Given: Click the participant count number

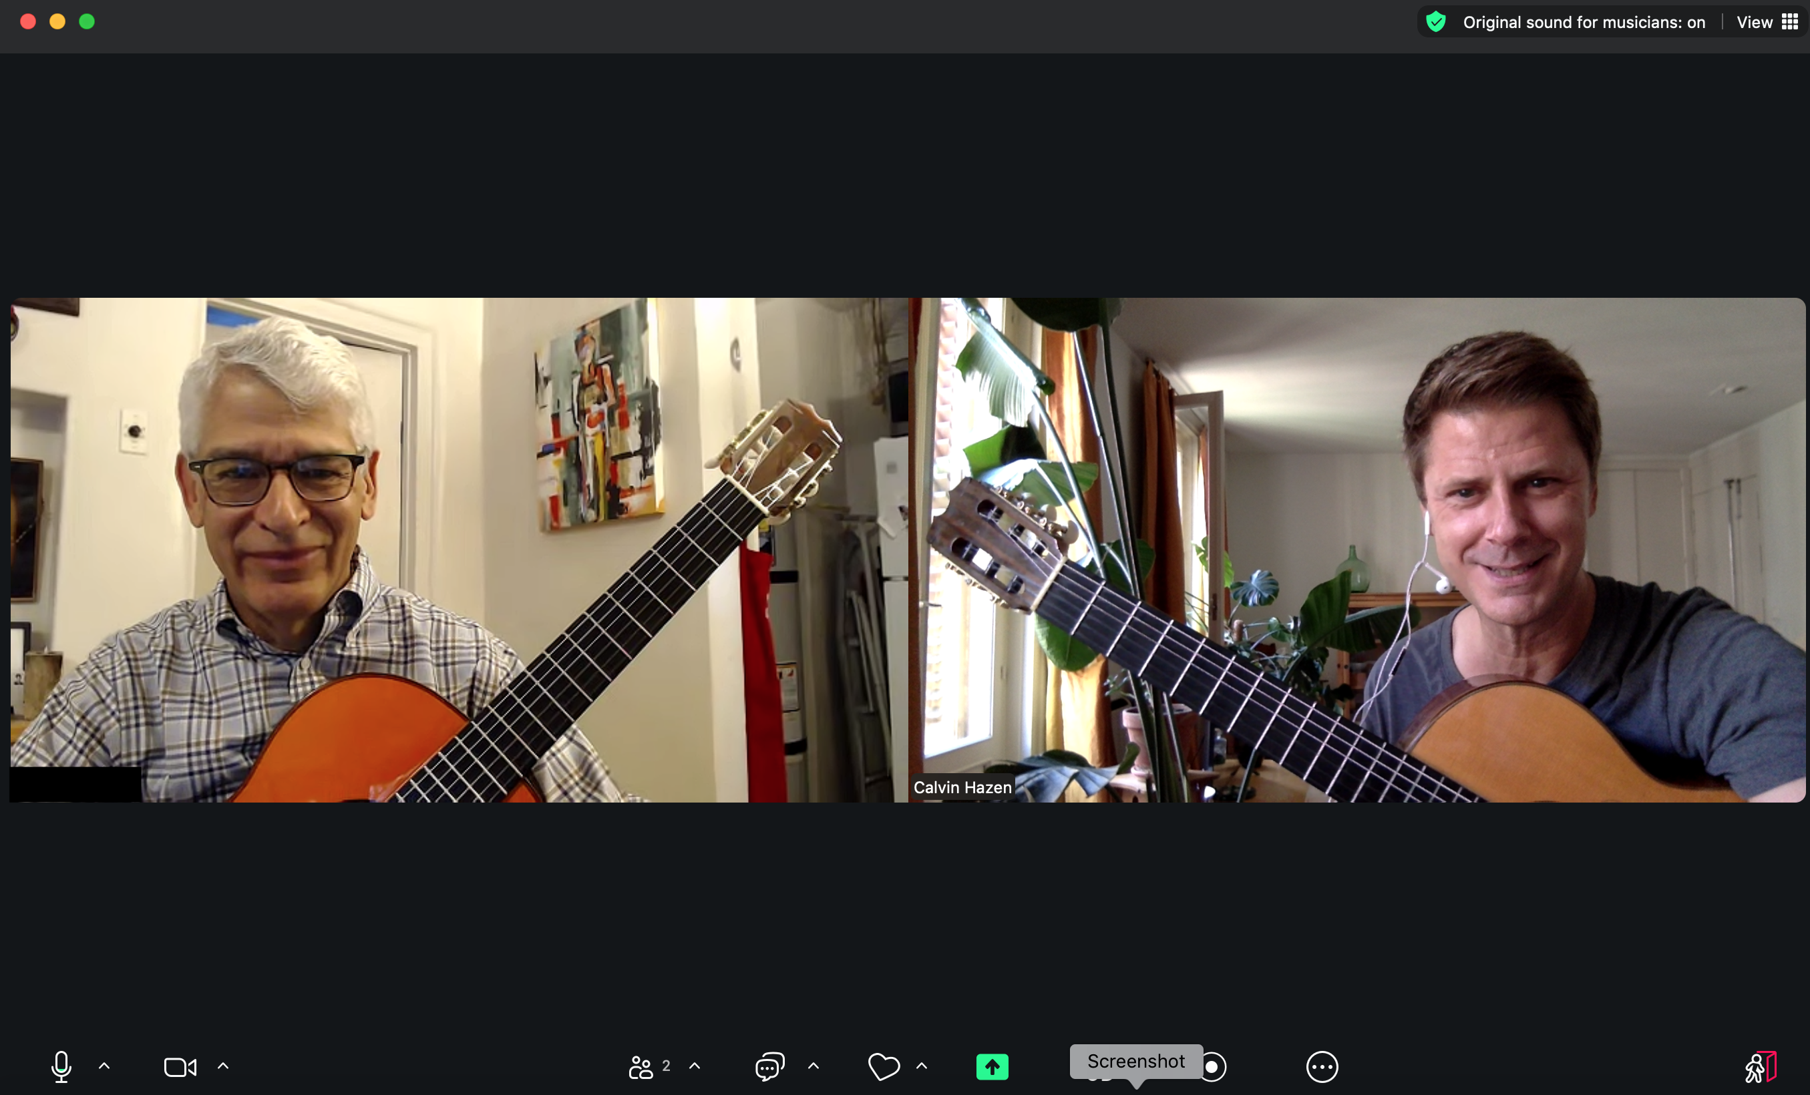Looking at the screenshot, I should click(x=665, y=1065).
